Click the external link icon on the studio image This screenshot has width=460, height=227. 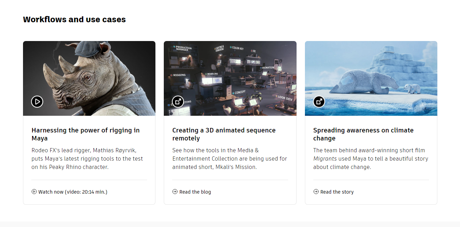tap(178, 102)
